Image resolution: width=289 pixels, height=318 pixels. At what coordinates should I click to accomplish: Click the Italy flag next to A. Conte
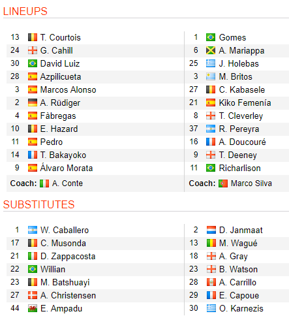pos(44,183)
